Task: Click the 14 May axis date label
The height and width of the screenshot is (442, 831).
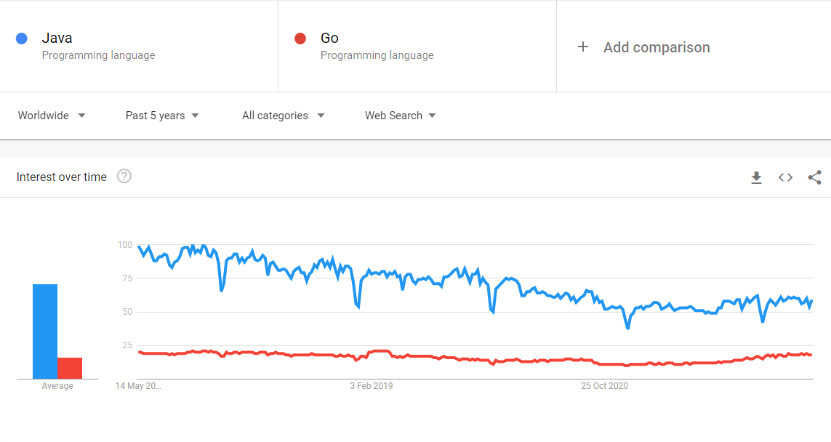Action: (x=138, y=386)
